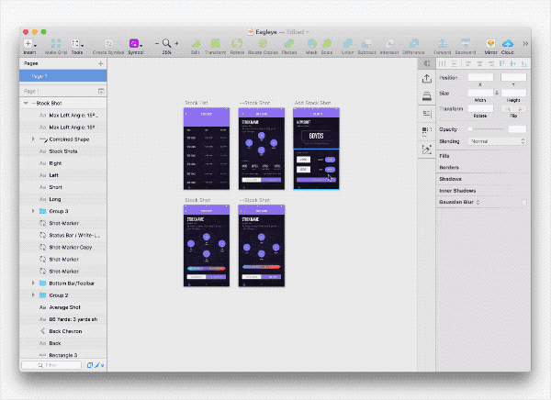Toggle the lock aspect ratio icon

tap(499, 94)
